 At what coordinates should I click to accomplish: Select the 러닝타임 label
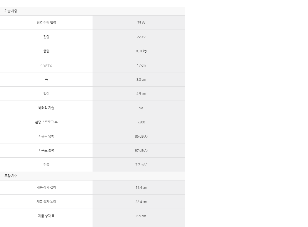tap(46, 65)
